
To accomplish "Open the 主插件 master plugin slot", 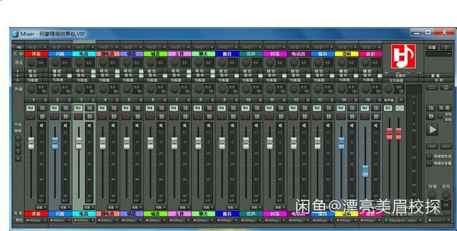I will point(401,76).
